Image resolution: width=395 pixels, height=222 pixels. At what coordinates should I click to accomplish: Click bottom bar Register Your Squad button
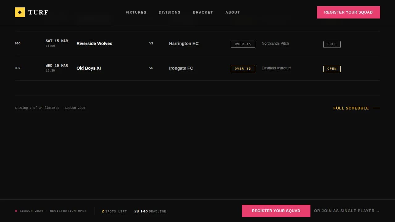pos(276,211)
